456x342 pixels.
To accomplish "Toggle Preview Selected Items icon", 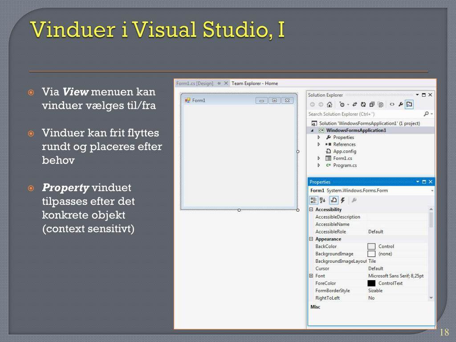I will pyautogui.click(x=409, y=104).
